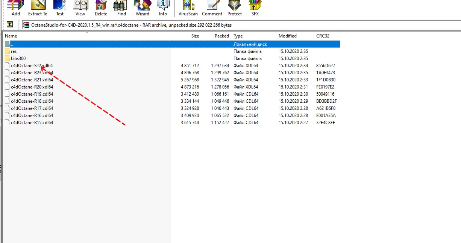Viewport: 461px width, 243px height.
Task: Click the RAR archive icon in path bar
Action: point(26,25)
